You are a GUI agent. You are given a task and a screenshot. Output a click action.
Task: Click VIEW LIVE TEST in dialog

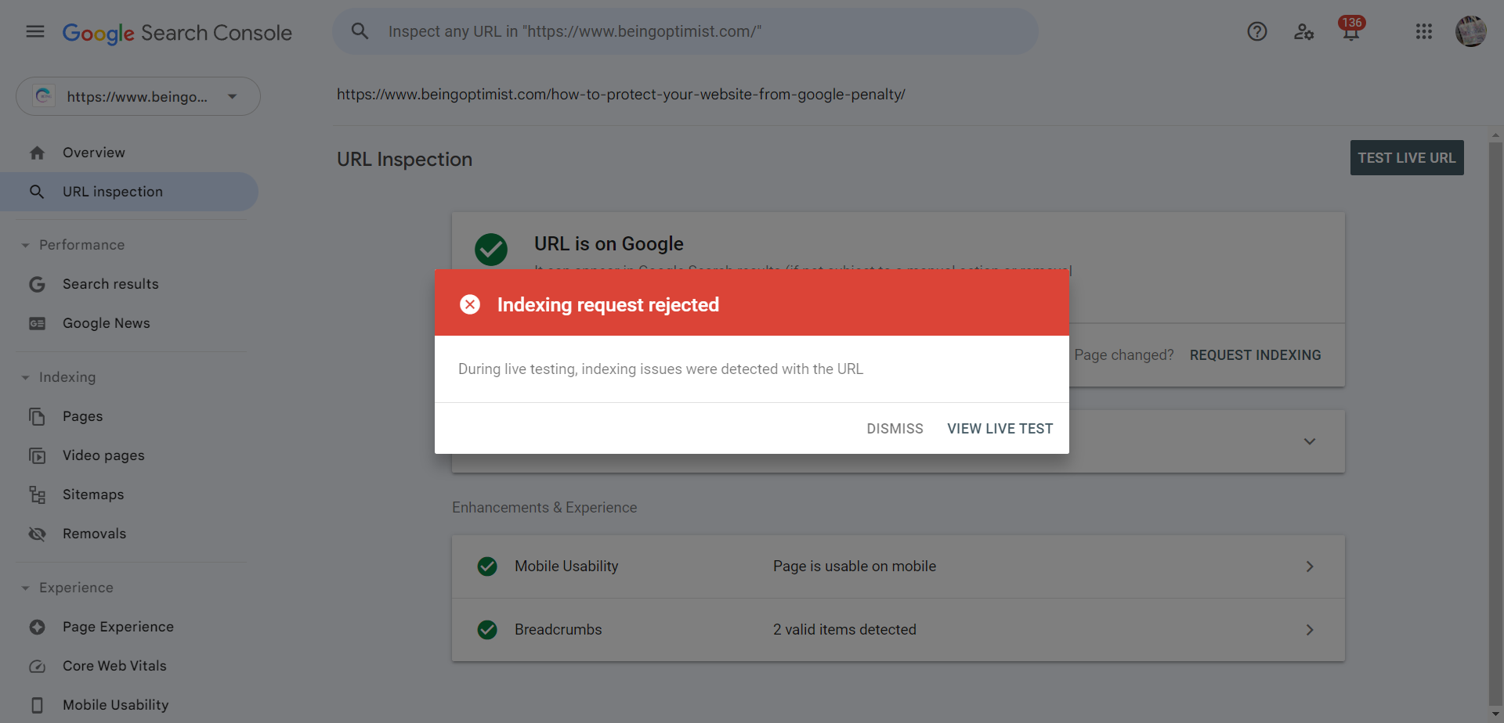point(1000,429)
